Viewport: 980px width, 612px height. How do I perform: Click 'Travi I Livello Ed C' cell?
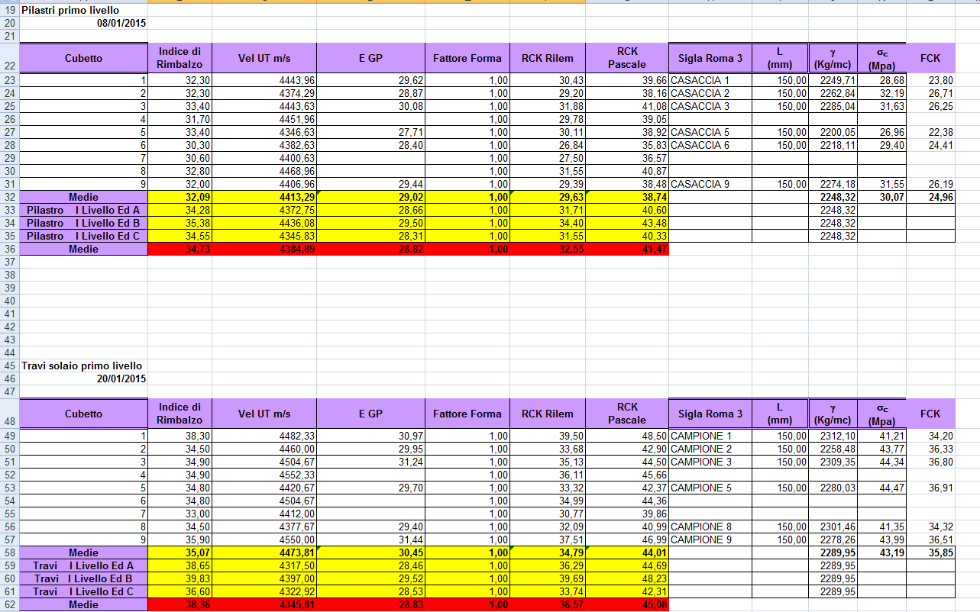coord(83,591)
